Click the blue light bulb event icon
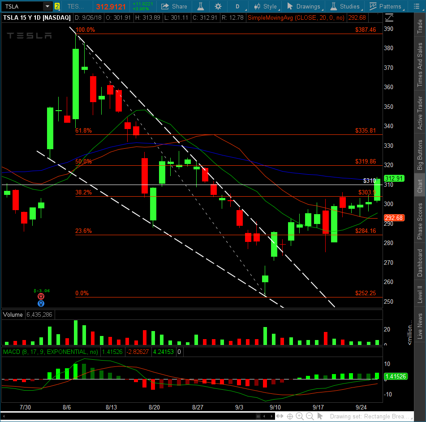This screenshot has width=426, height=422. pyautogui.click(x=41, y=303)
